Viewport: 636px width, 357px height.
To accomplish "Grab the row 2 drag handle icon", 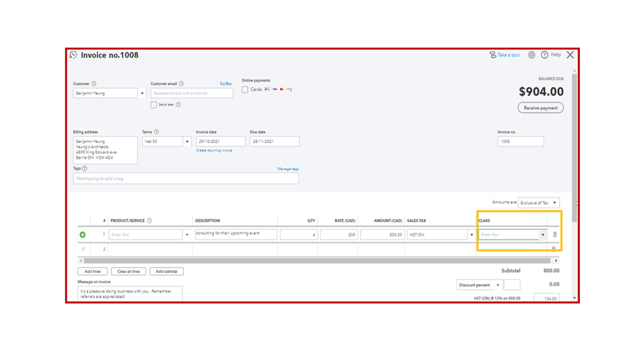I will [x=83, y=250].
